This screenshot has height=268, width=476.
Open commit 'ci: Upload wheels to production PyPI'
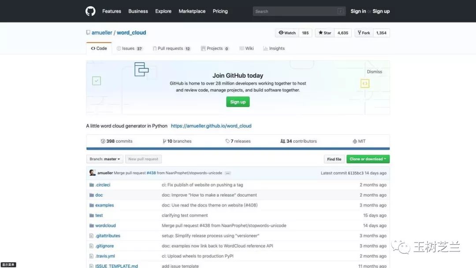pyautogui.click(x=197, y=256)
